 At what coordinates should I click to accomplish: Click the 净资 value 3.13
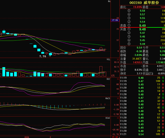point(139,74)
